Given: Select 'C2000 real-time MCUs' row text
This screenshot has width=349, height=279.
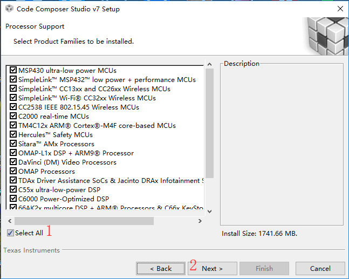Looking at the screenshot, I should pos(53,116).
